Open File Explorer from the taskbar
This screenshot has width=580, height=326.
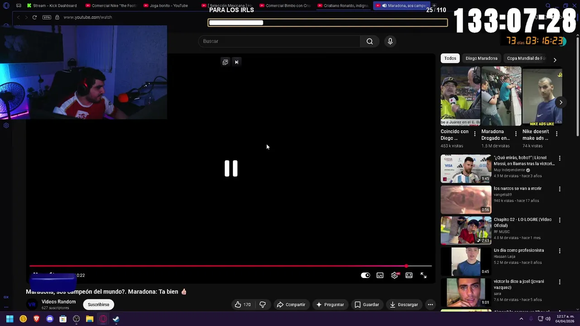pyautogui.click(x=90, y=319)
